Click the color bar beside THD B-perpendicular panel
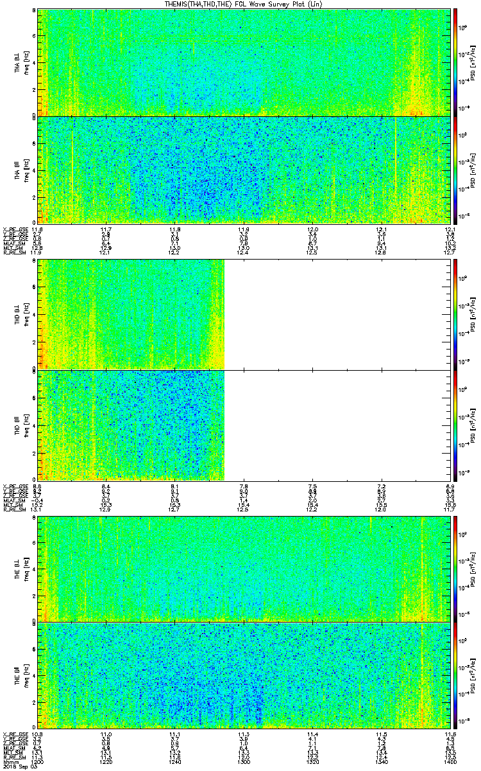 coord(455,314)
